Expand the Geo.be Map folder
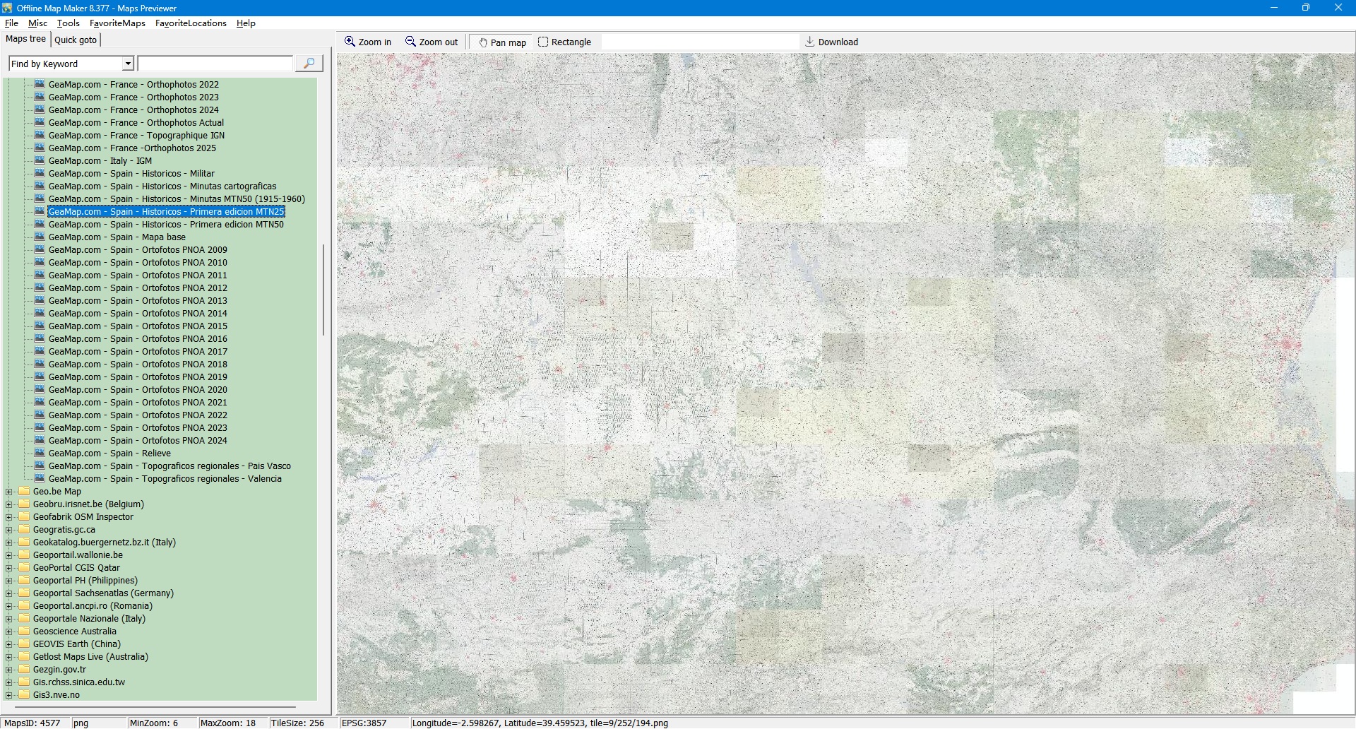 9,492
